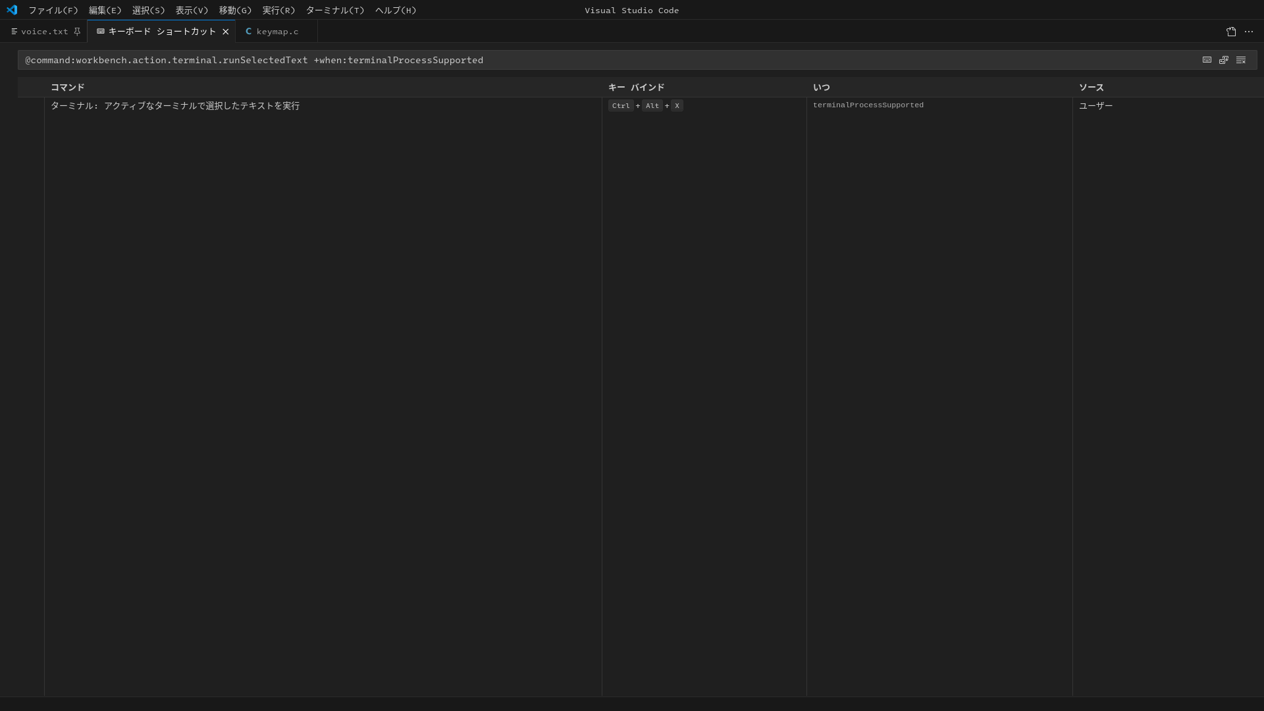
Task: Click the コマンド column header
Action: pyautogui.click(x=67, y=87)
